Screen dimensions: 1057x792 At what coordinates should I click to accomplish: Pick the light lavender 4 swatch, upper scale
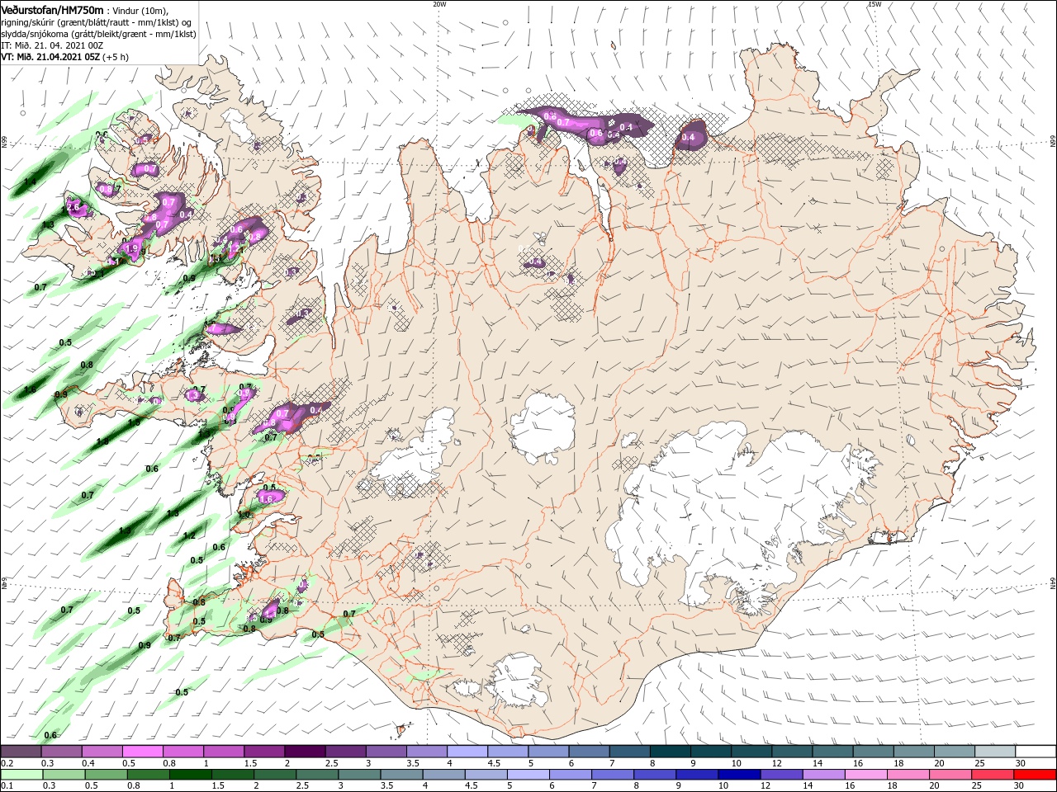click(x=467, y=752)
